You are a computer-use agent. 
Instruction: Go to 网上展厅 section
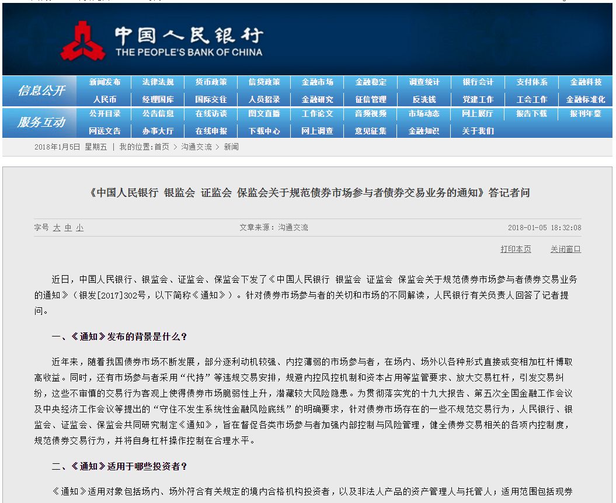(478, 113)
